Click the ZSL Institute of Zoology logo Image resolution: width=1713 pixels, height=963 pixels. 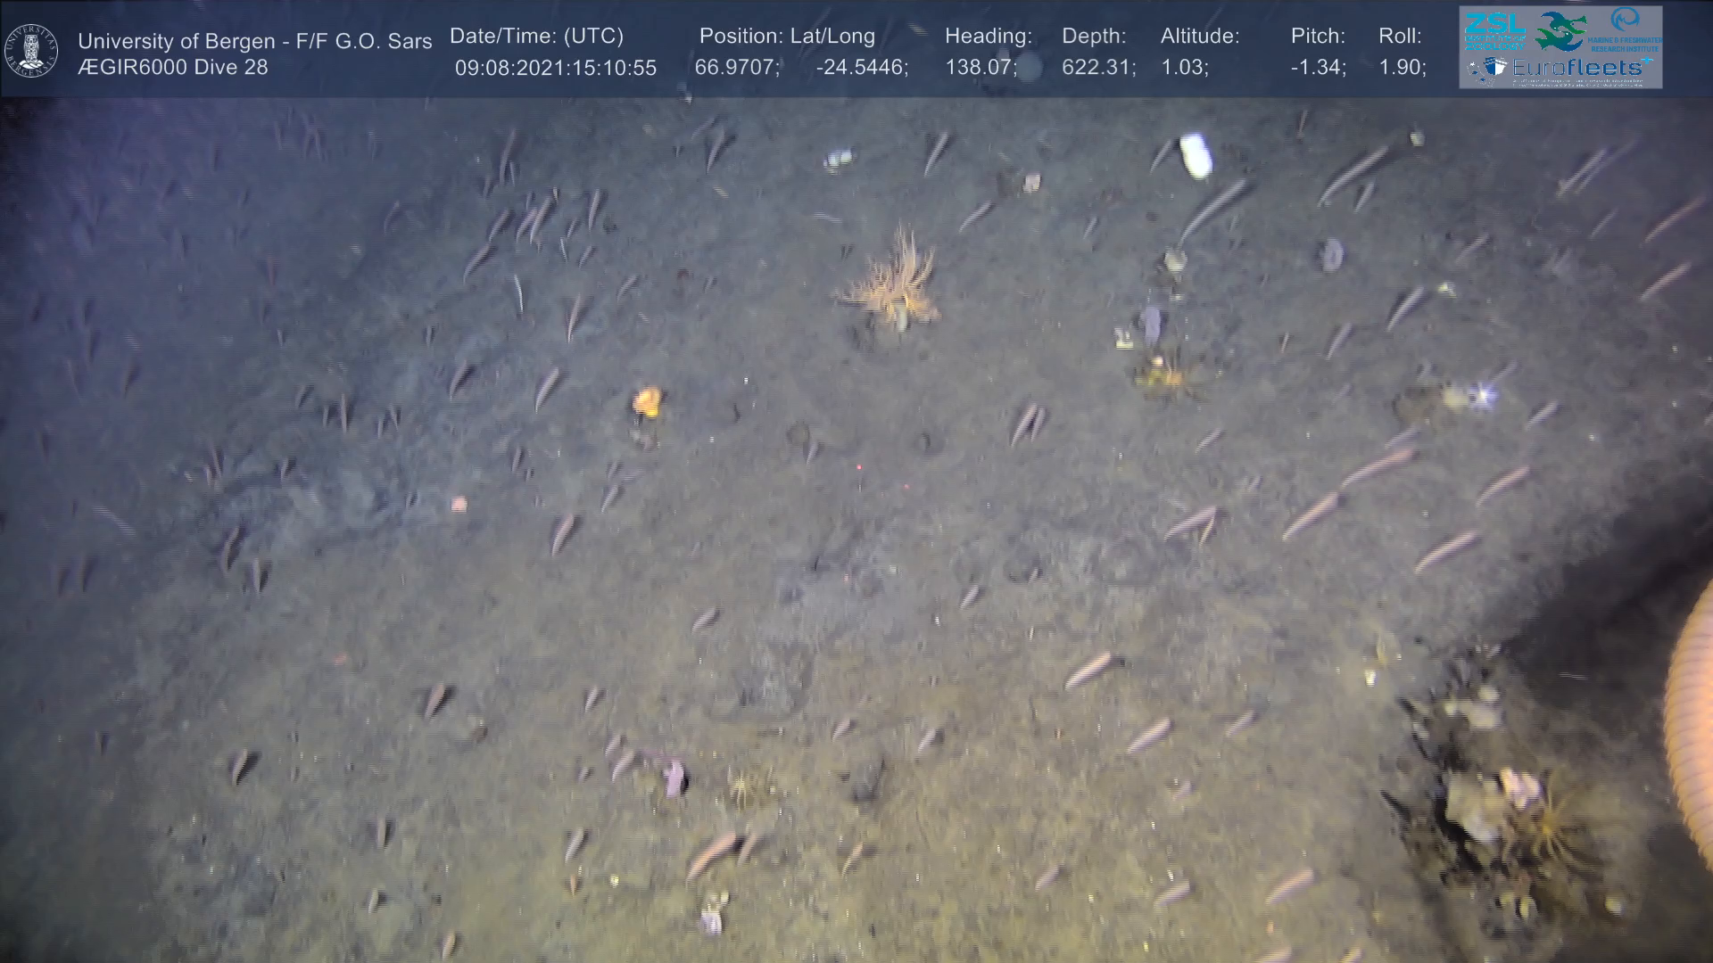1495,30
